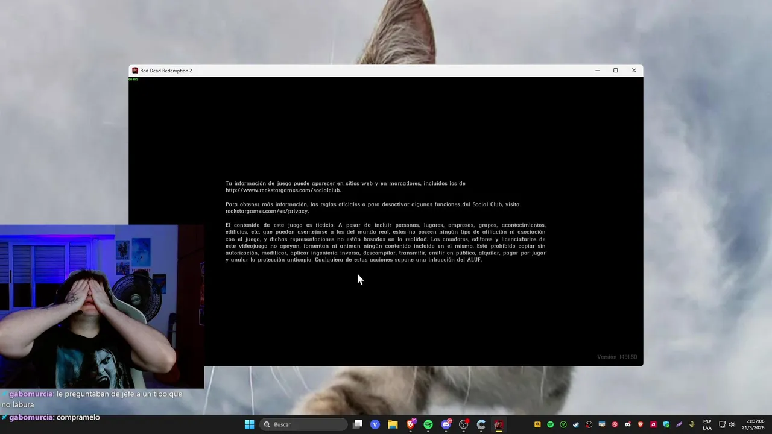
Task: Open the Windows Start menu
Action: pos(249,424)
